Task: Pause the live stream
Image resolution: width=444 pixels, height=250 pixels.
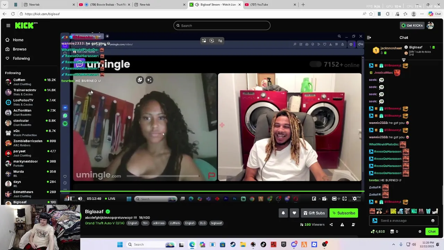Action: pos(69,199)
